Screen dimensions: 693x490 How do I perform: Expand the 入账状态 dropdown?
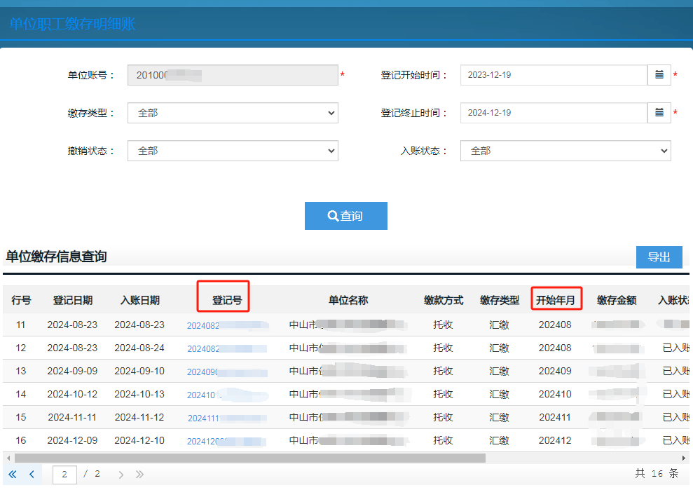tap(565, 151)
